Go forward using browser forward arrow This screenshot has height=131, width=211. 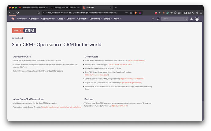coord(13,13)
